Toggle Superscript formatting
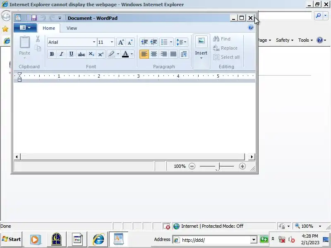 point(101,54)
